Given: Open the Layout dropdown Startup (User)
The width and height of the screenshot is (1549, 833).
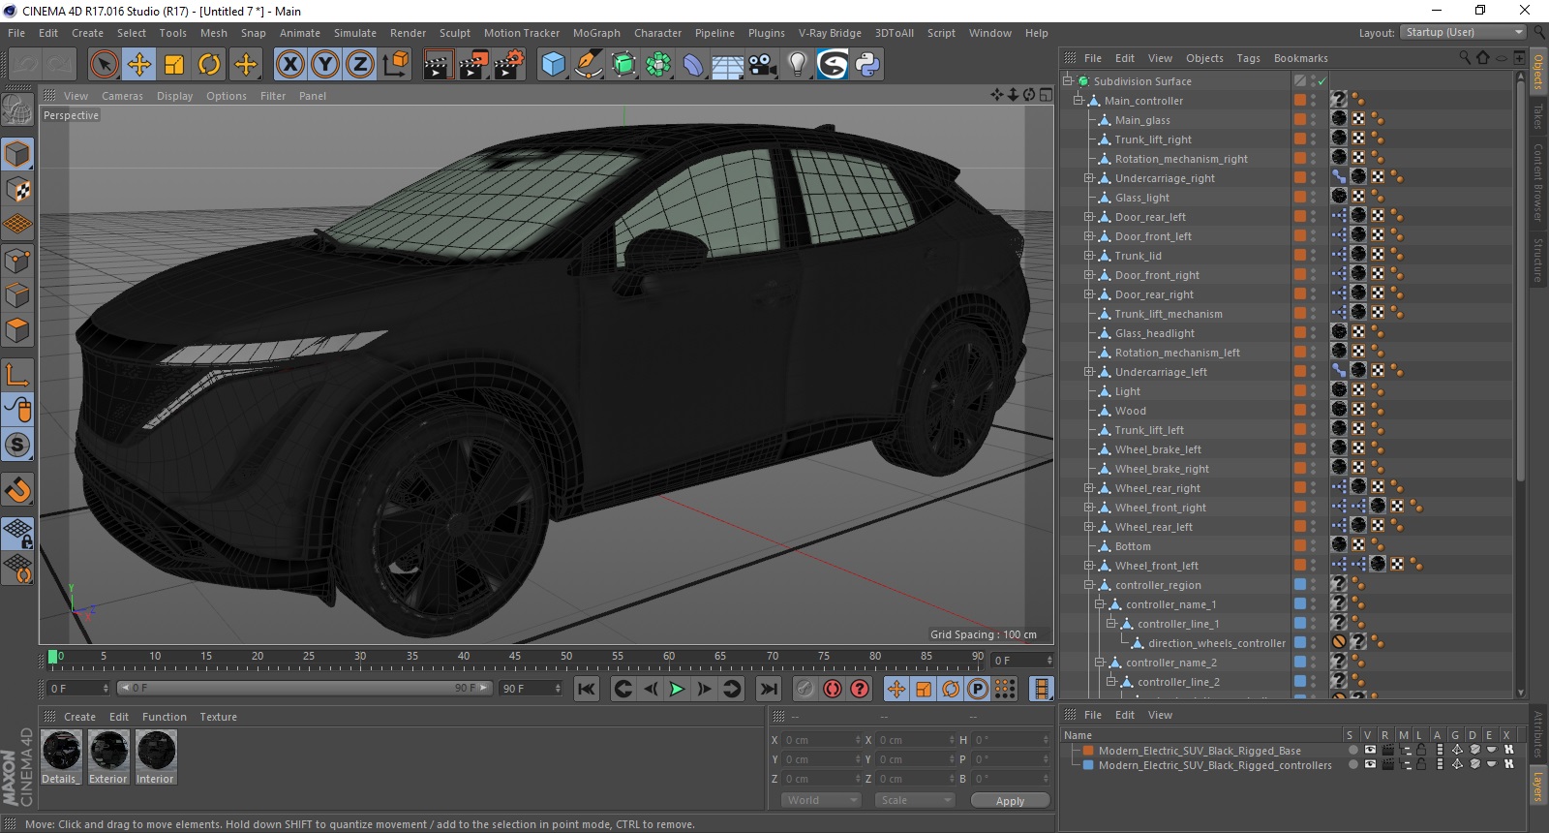Looking at the screenshot, I should (1463, 32).
